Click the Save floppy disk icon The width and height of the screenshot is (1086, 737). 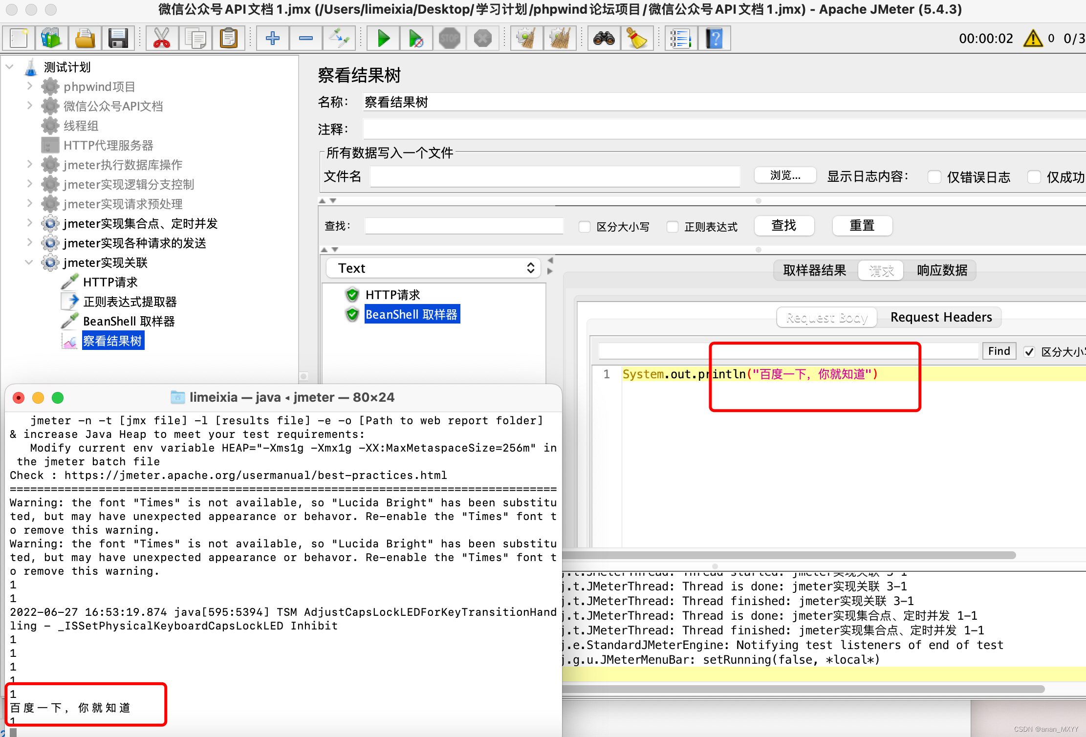118,38
